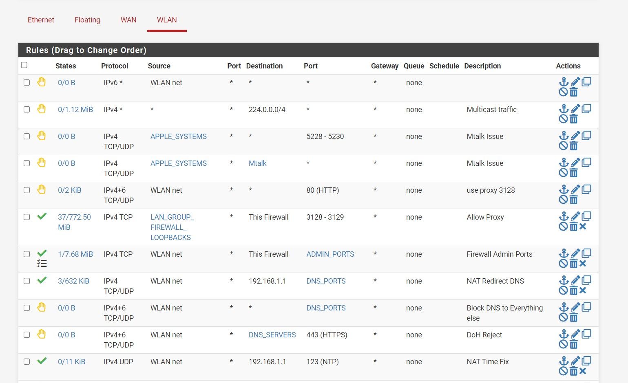628x383 pixels.
Task: Edit the Allow Proxy rule
Action: pos(575,216)
